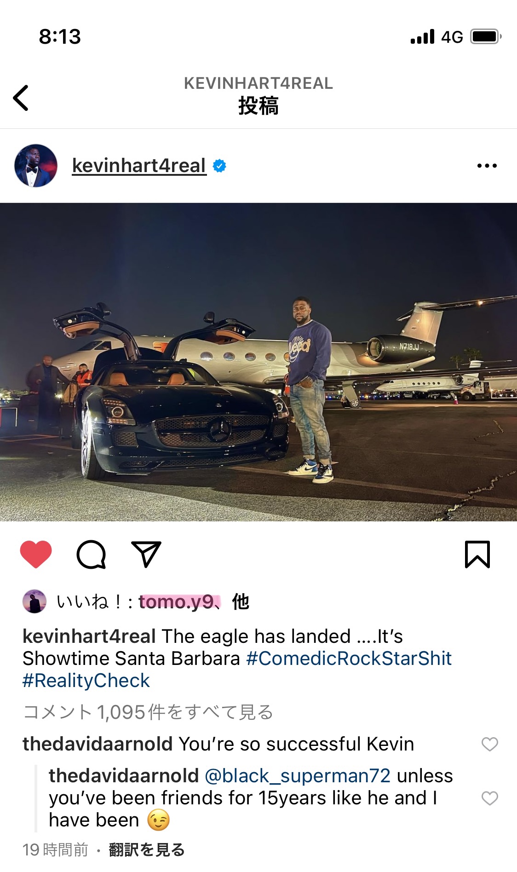Tap the comment speech bubble icon
517x872 pixels.
91,554
